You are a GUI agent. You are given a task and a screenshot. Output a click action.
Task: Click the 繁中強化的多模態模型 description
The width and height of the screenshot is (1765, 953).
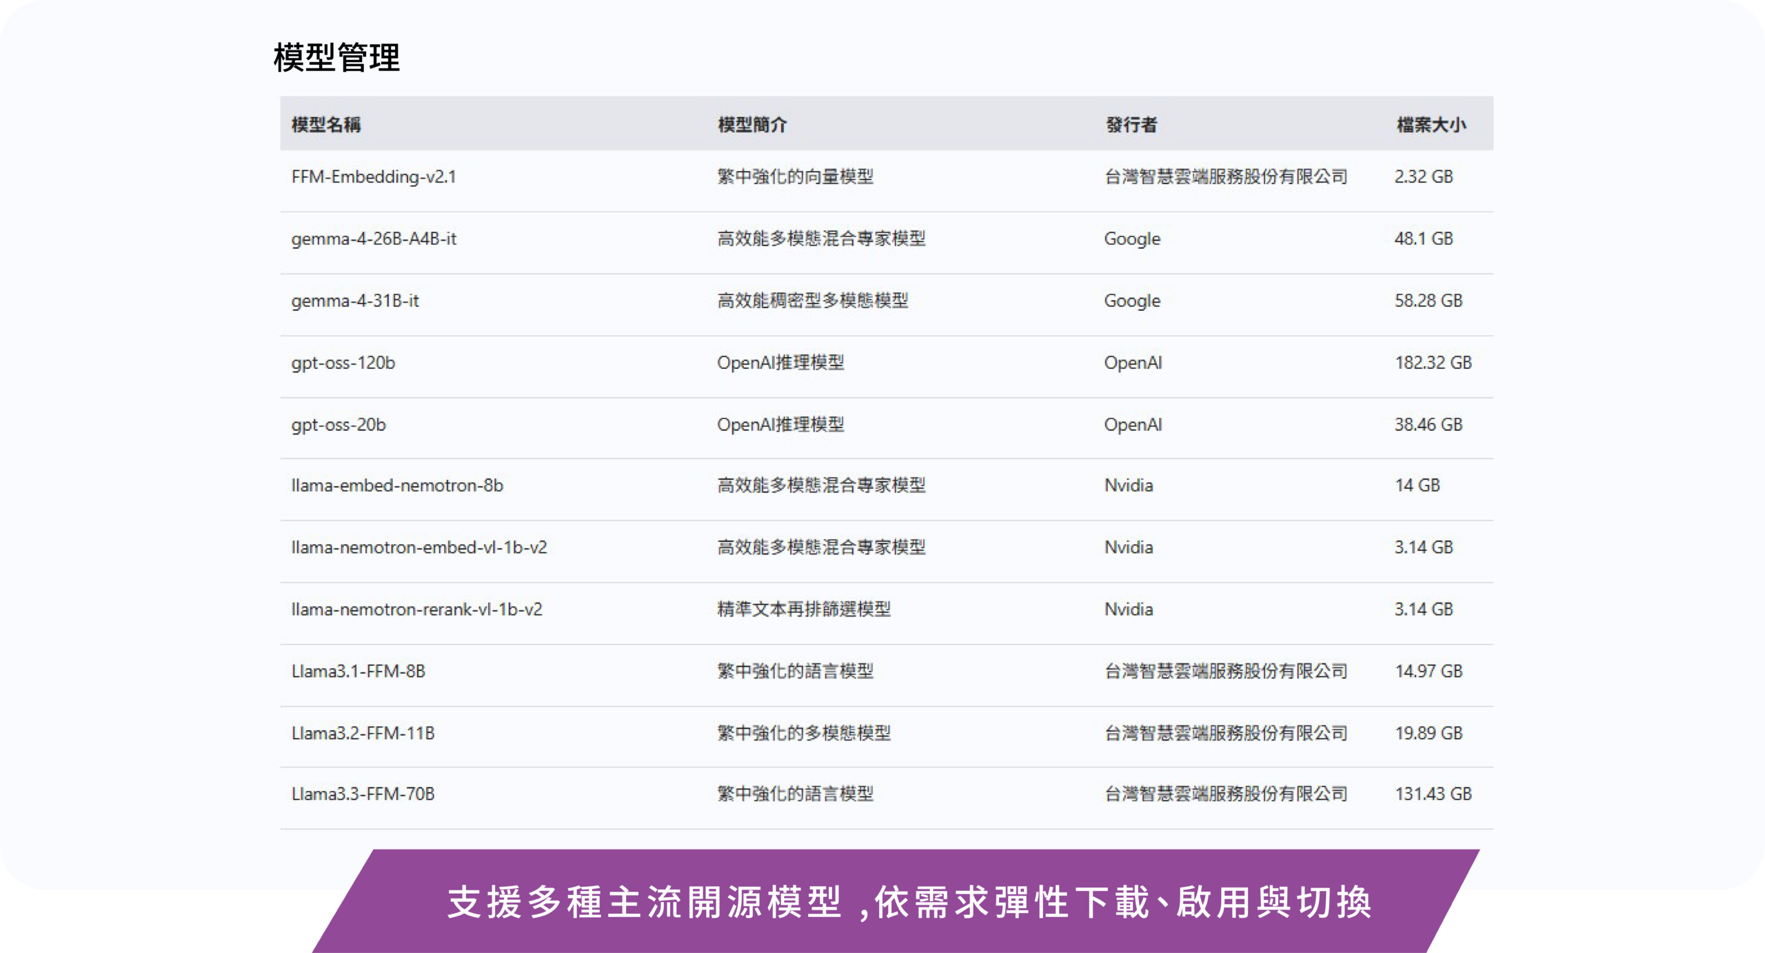[804, 733]
